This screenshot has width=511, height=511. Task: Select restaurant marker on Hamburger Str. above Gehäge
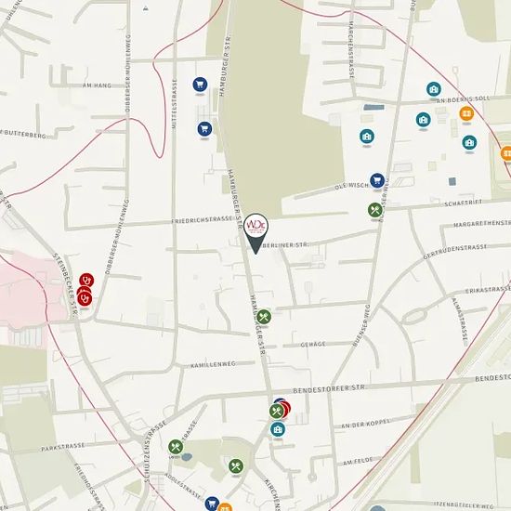tap(264, 317)
